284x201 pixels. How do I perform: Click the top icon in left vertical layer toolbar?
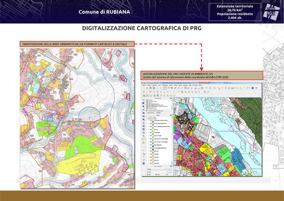(x=144, y=100)
